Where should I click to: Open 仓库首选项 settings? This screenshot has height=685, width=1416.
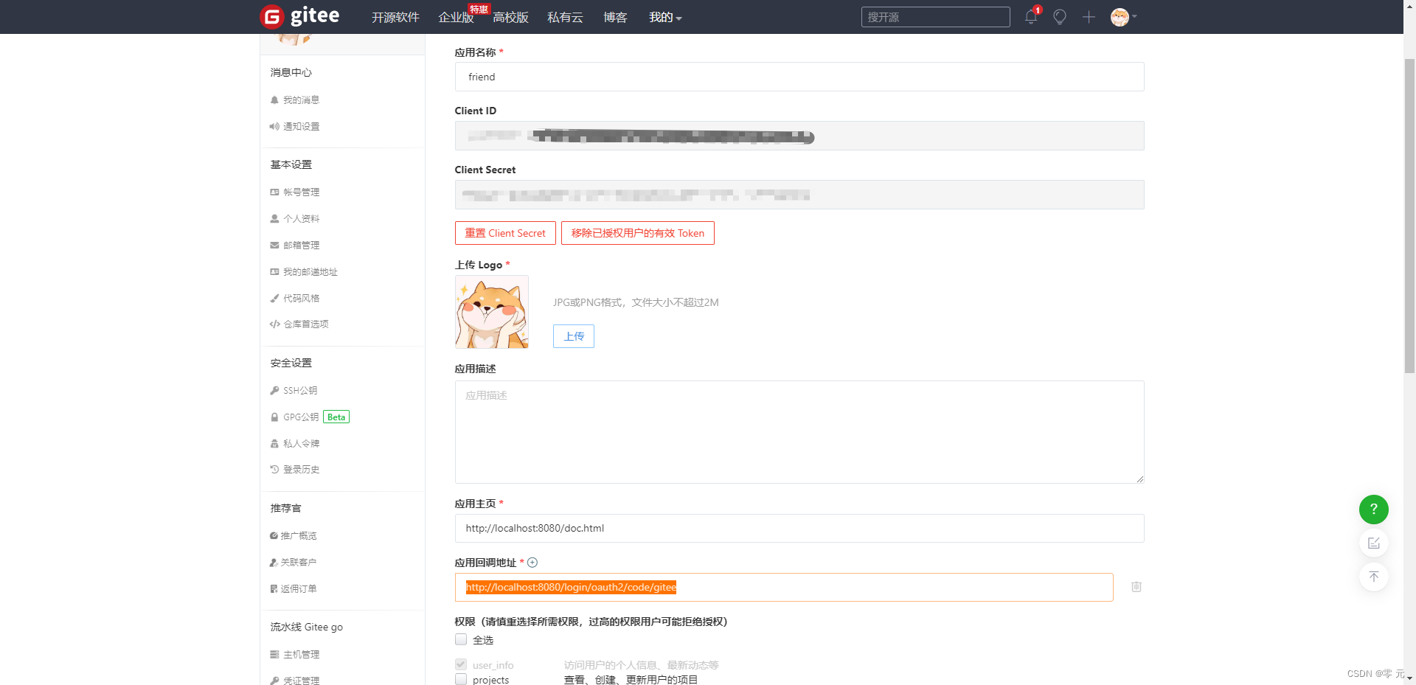pyautogui.click(x=306, y=324)
